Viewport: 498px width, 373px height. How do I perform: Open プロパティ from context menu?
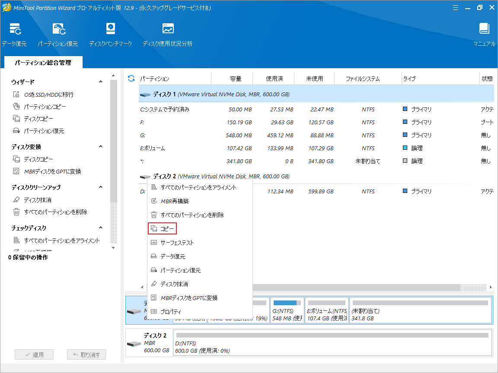pos(200,311)
